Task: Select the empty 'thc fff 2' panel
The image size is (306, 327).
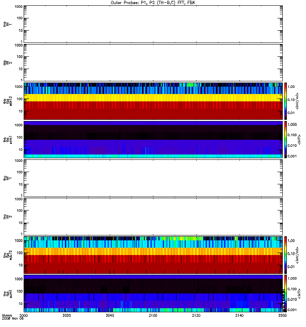Action: coord(153,217)
